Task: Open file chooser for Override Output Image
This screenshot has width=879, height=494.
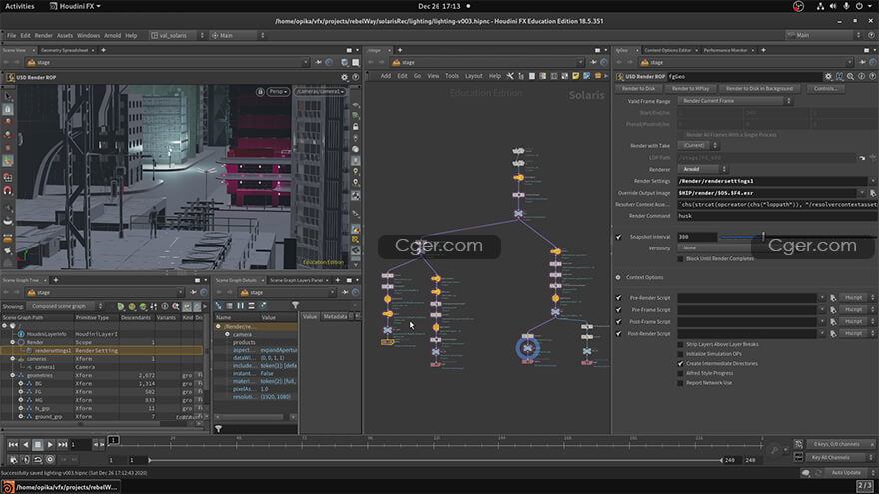Action: (873, 193)
